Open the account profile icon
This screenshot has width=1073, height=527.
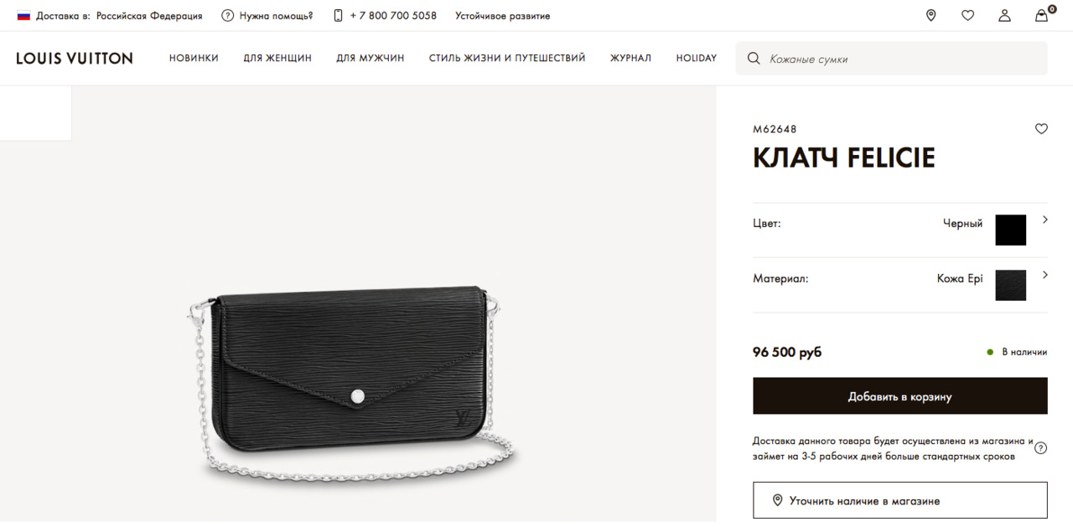pyautogui.click(x=1004, y=15)
